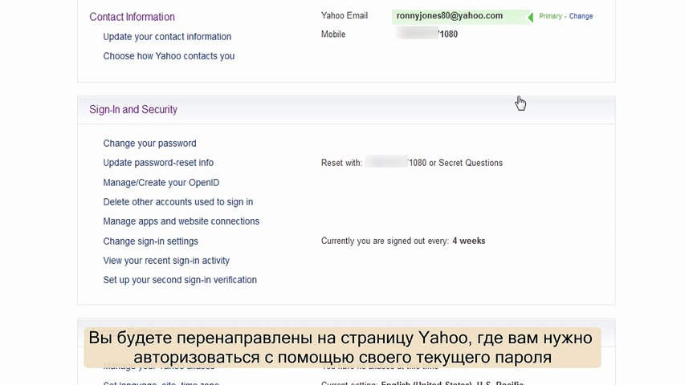This screenshot has width=685, height=385.
Task: Click the green arrow beside the email address
Action: point(530,17)
